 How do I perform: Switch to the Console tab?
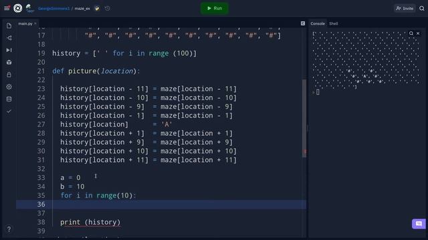tap(318, 24)
